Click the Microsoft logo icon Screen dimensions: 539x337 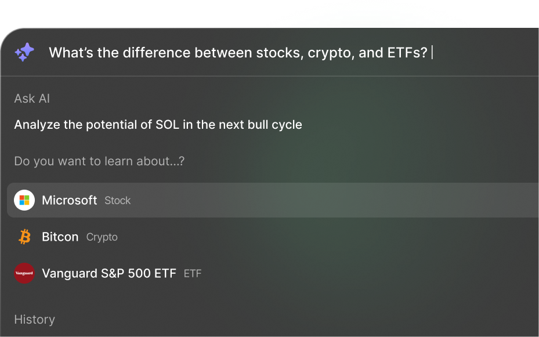[x=24, y=200]
